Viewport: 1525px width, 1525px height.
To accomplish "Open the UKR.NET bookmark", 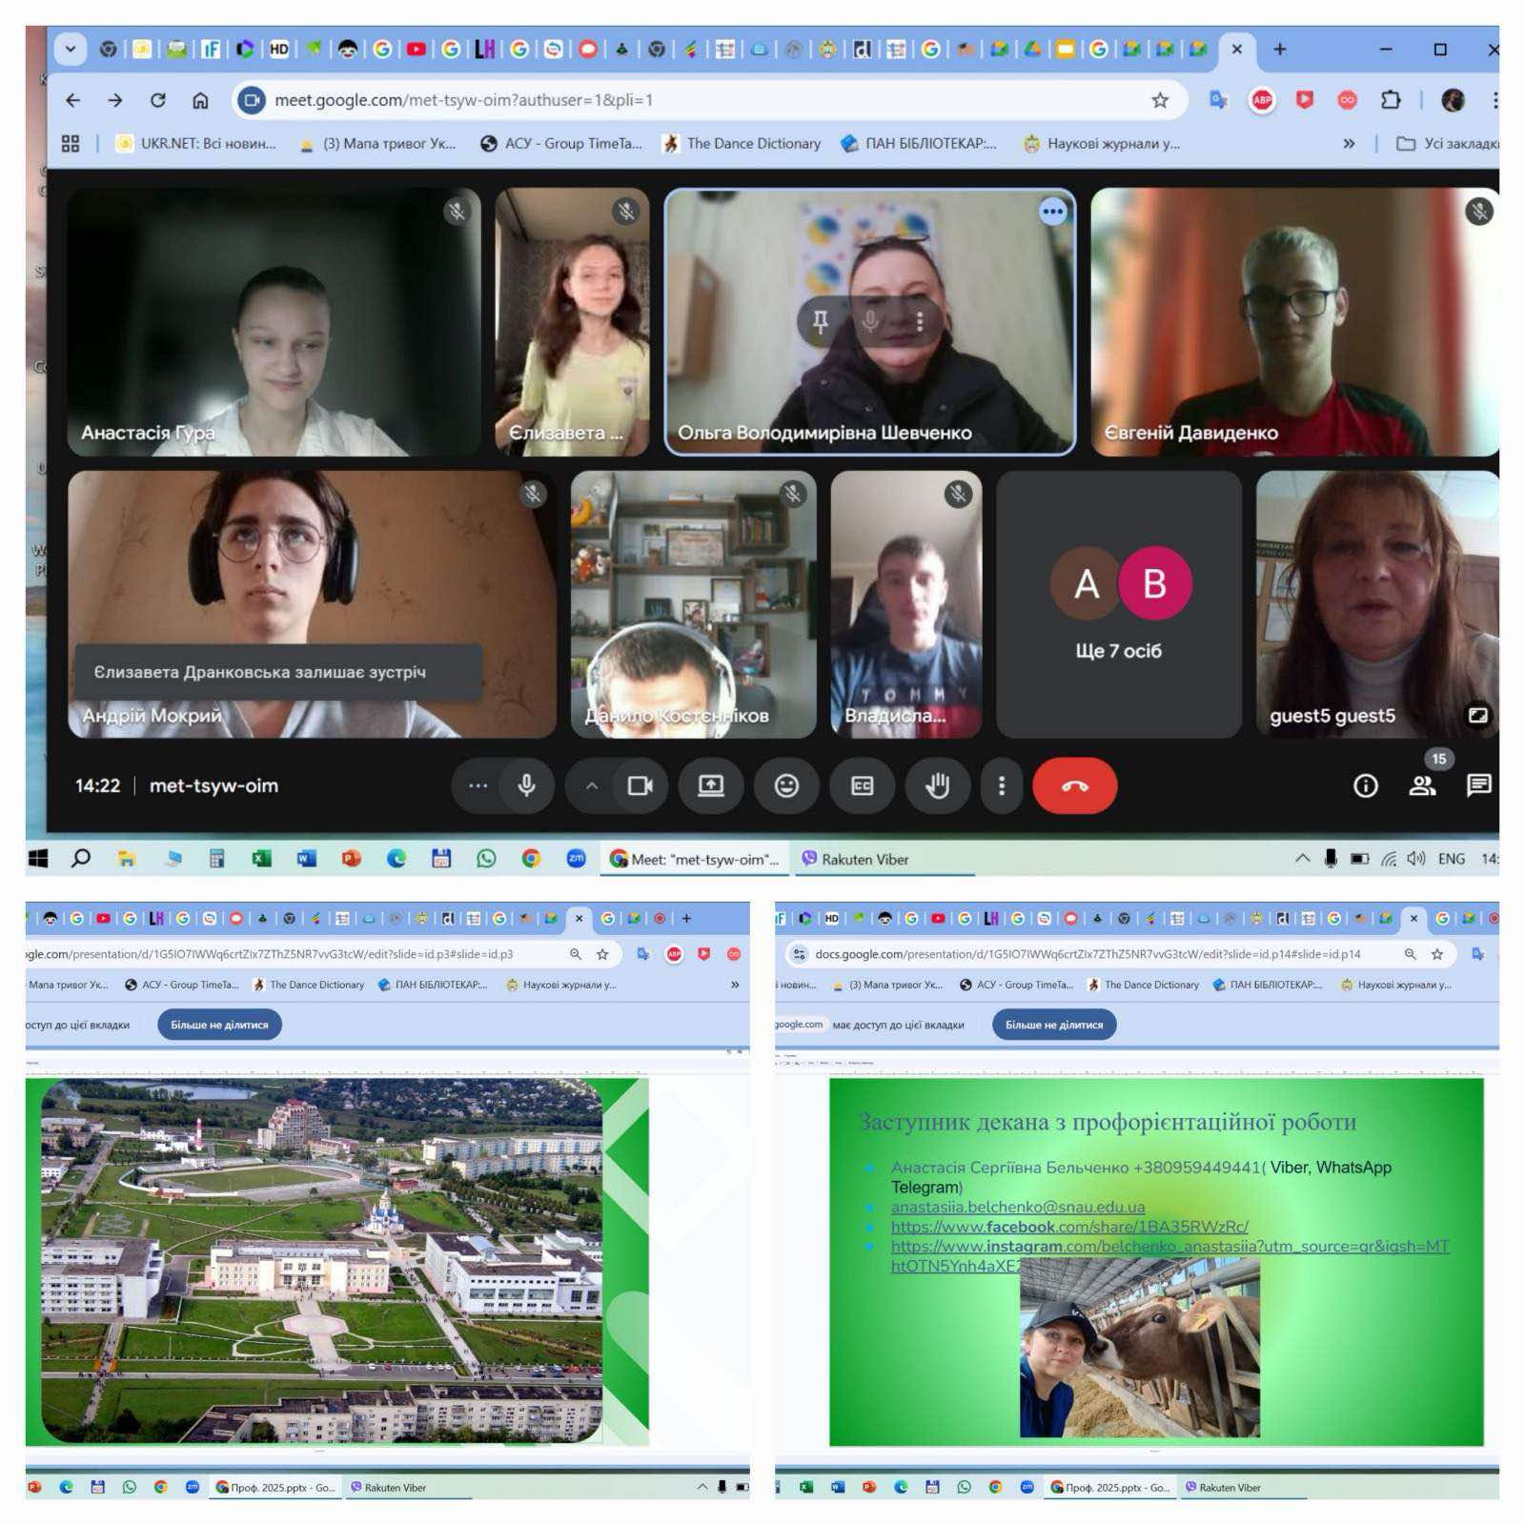I will tap(196, 144).
